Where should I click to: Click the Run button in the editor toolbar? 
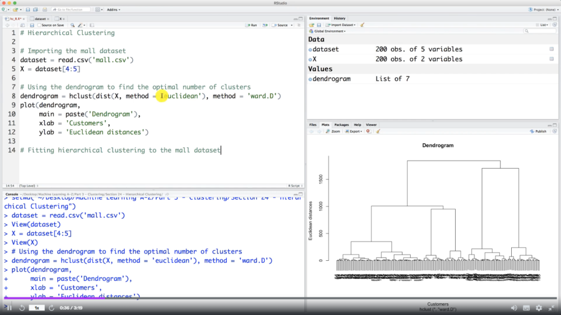point(251,25)
